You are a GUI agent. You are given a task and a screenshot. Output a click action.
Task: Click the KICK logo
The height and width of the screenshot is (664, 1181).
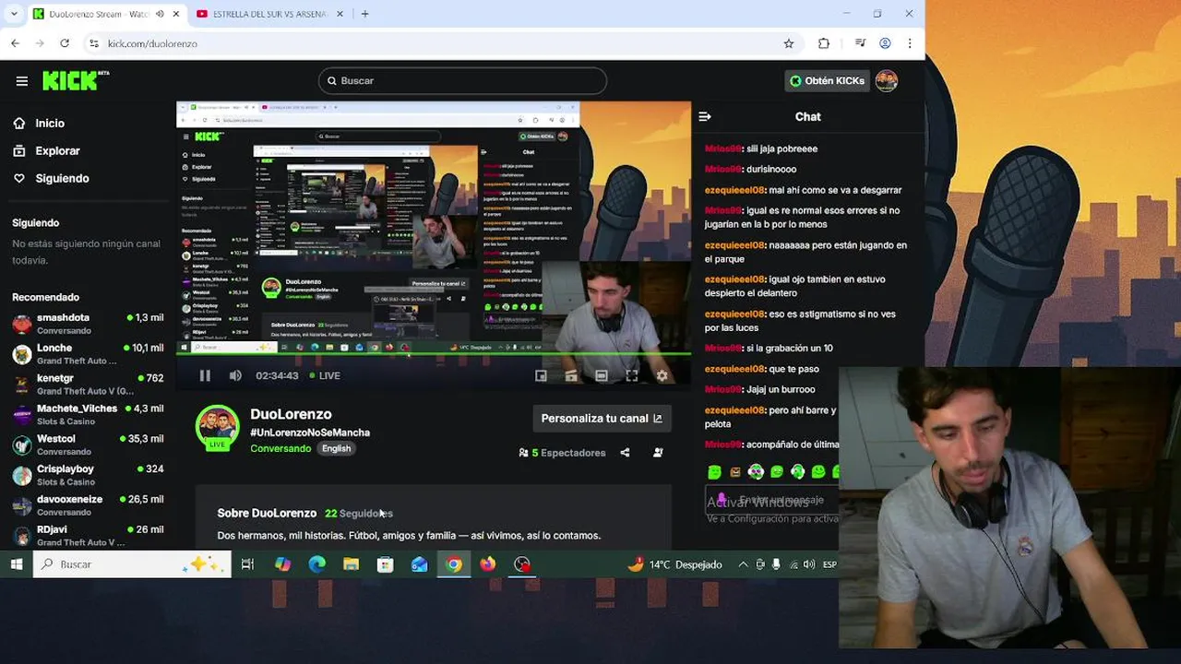coord(76,80)
